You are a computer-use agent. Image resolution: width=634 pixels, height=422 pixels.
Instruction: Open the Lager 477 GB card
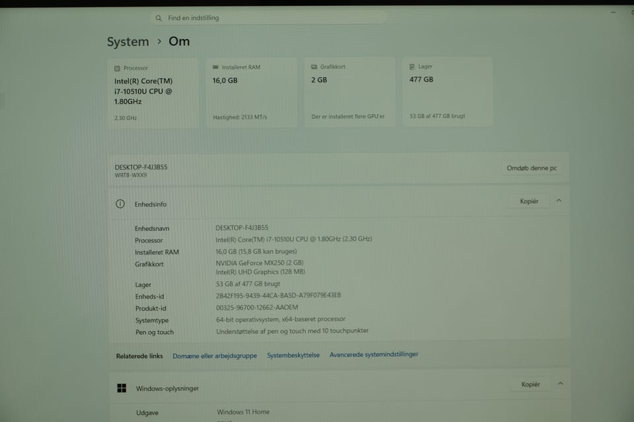(x=448, y=92)
